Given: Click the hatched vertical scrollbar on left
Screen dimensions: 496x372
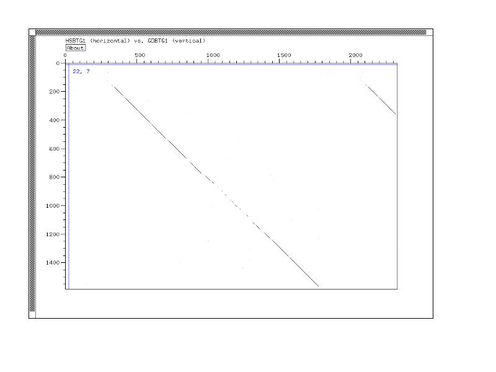Looking at the screenshot, I should coord(32,174).
